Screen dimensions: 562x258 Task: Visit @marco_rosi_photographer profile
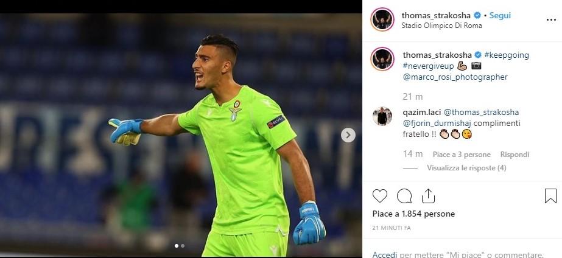coord(455,77)
